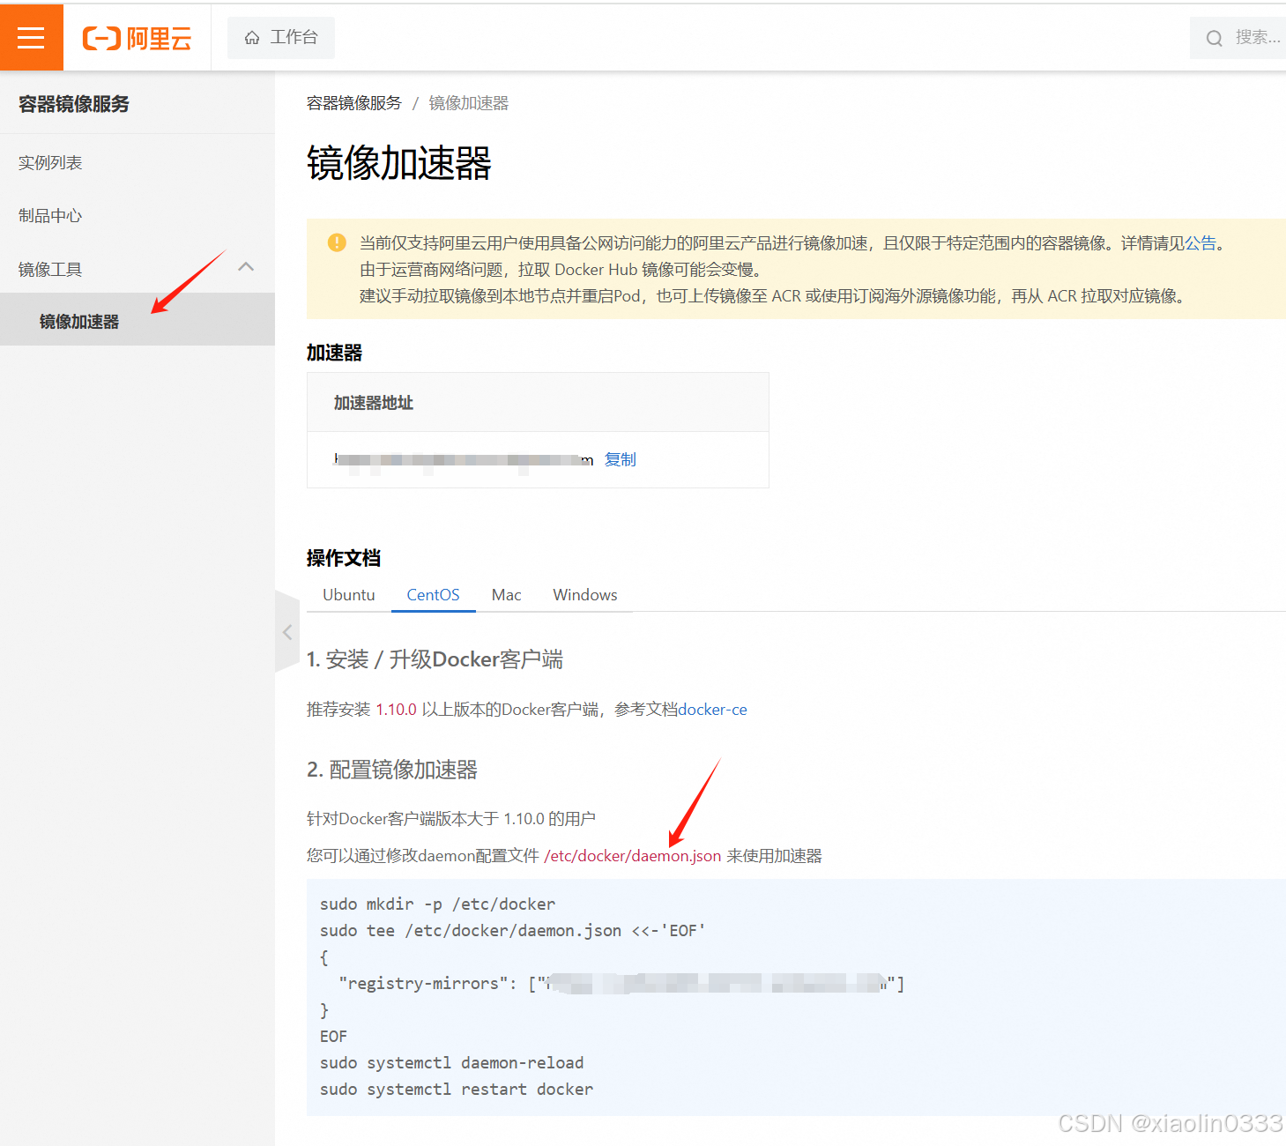The image size is (1286, 1146).
Task: Open 制品中心 in the sidebar
Action: pyautogui.click(x=50, y=216)
